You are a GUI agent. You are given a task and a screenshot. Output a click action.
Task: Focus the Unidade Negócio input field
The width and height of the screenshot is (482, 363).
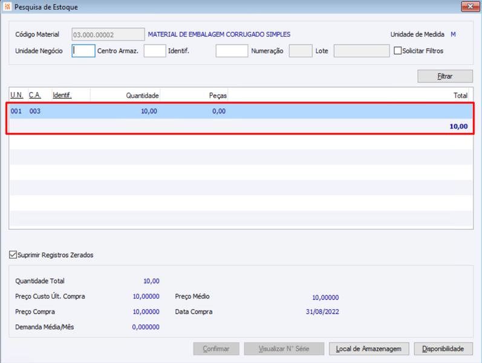click(x=83, y=51)
